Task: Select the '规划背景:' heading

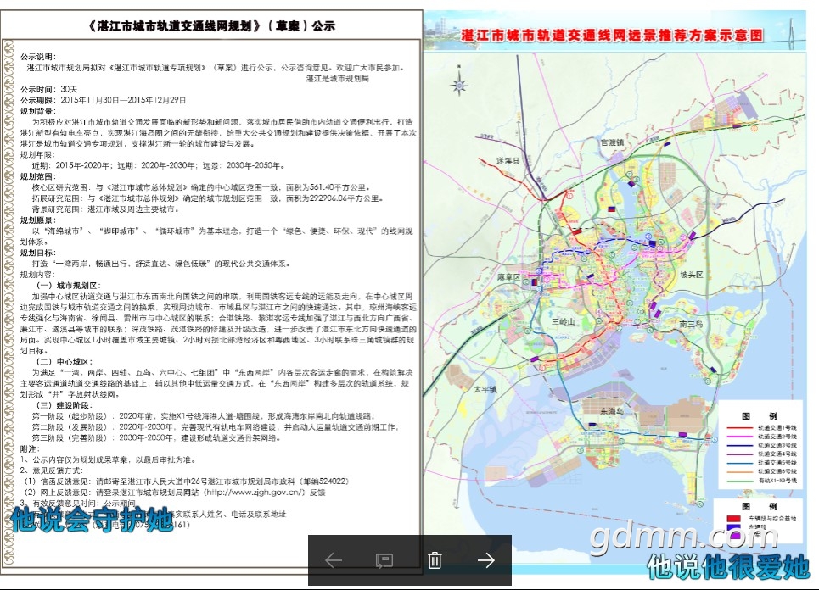Action: coord(38,111)
